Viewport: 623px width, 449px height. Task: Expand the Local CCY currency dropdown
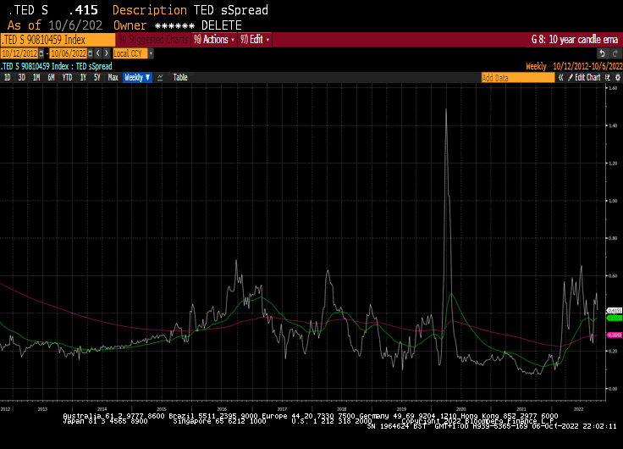coord(133,53)
